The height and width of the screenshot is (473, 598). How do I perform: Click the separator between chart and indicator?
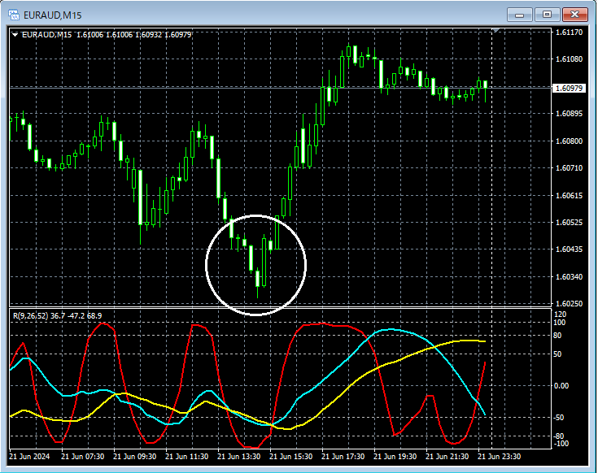point(281,308)
